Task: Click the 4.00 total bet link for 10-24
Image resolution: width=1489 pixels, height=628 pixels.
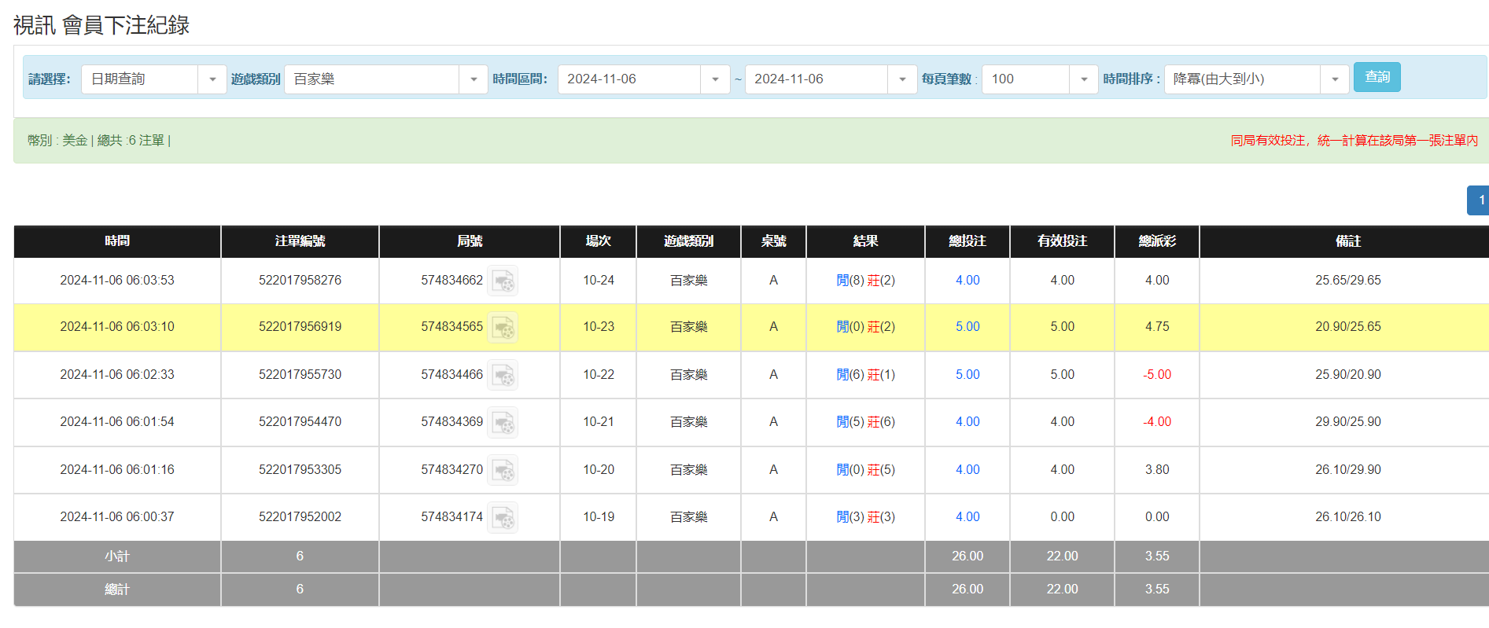Action: tap(967, 281)
